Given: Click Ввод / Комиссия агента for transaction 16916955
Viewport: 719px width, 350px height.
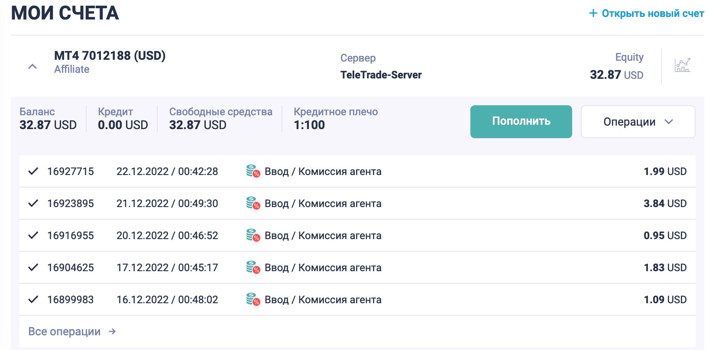Looking at the screenshot, I should coord(323,236).
